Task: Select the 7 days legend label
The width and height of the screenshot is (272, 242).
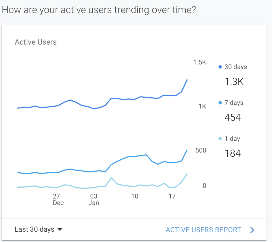Action: (234, 103)
